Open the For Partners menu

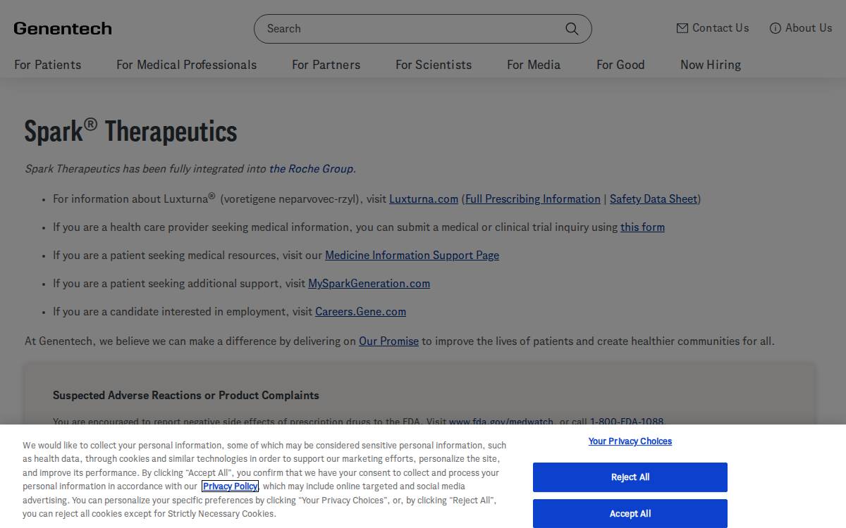coord(326,65)
